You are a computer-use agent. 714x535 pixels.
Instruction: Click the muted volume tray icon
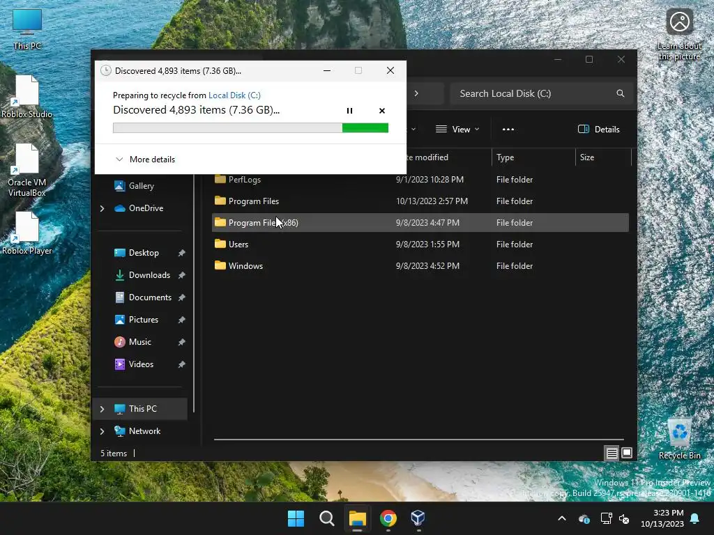pos(624,518)
